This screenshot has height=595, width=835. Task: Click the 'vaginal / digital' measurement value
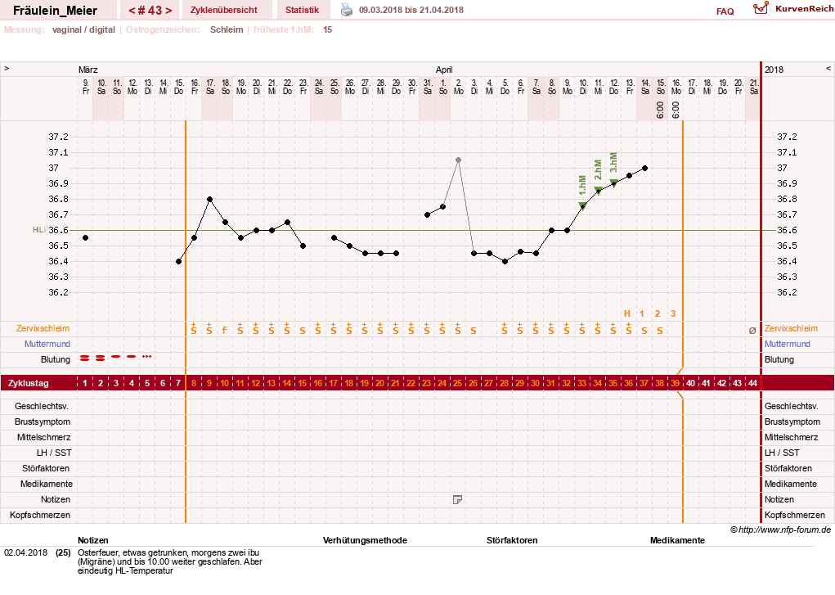click(x=83, y=29)
